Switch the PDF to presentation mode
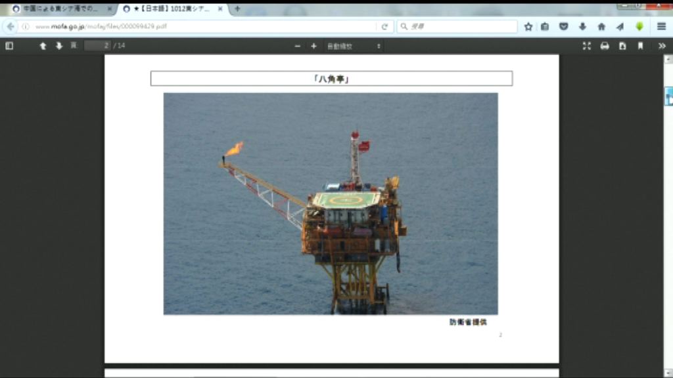 [x=586, y=46]
